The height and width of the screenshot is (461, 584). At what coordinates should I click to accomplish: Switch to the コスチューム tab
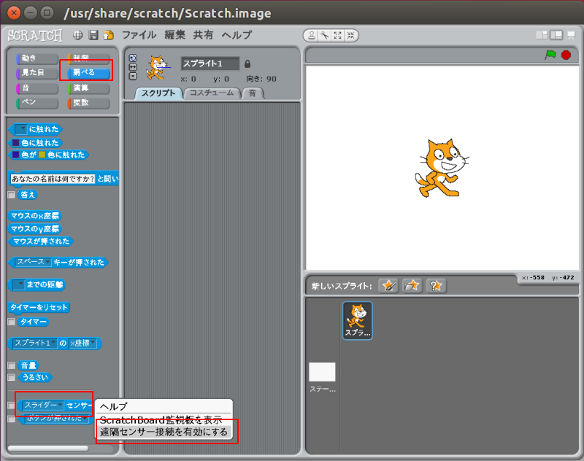(x=212, y=93)
